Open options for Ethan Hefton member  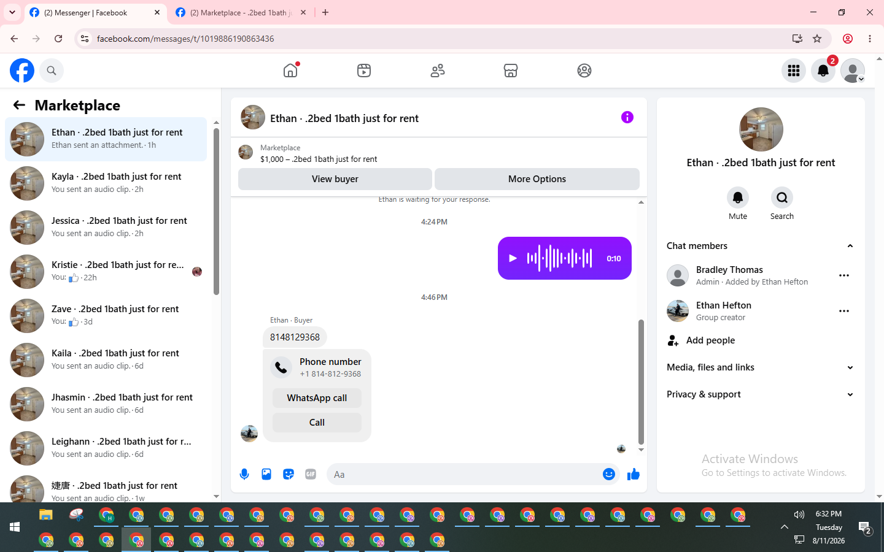coord(844,311)
